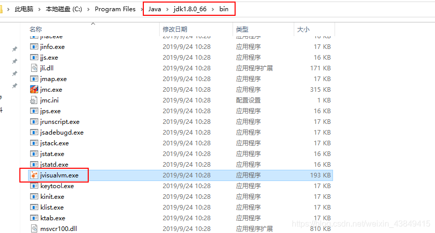Select the kinit.exe file name
Screen dimensions: 435x233
click(x=52, y=197)
